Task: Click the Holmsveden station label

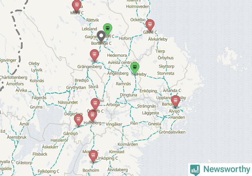Action: 138,7
